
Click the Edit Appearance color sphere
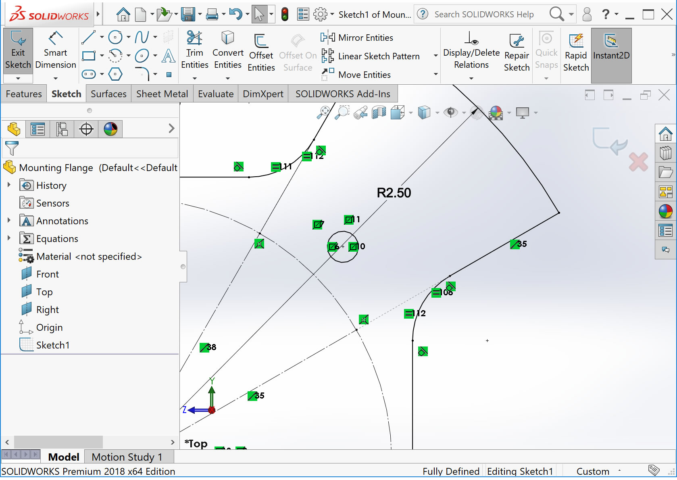pos(496,113)
